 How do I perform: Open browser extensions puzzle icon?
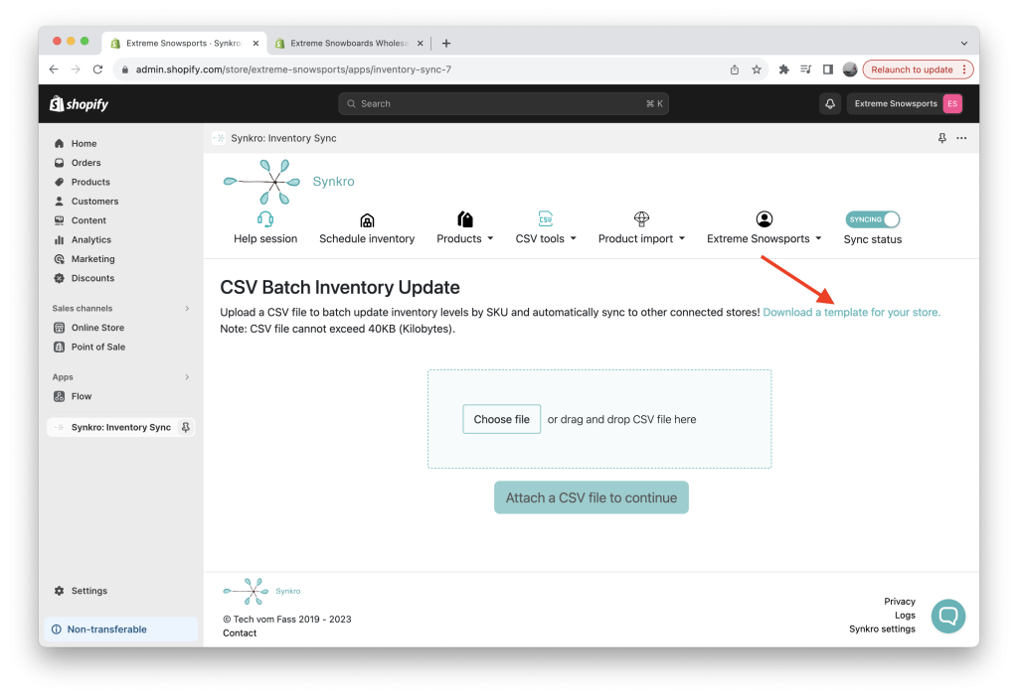point(783,70)
